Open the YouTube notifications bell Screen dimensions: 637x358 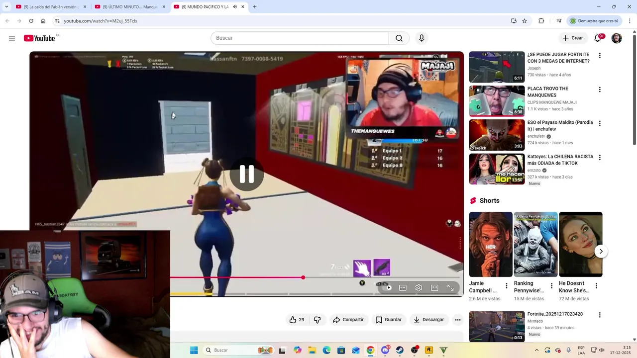pyautogui.click(x=598, y=38)
